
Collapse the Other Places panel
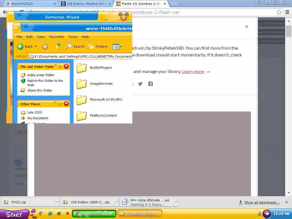(66, 104)
